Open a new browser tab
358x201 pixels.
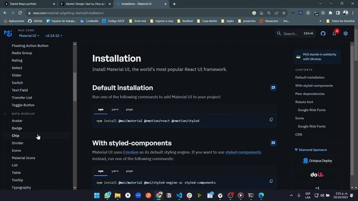[x=174, y=4]
